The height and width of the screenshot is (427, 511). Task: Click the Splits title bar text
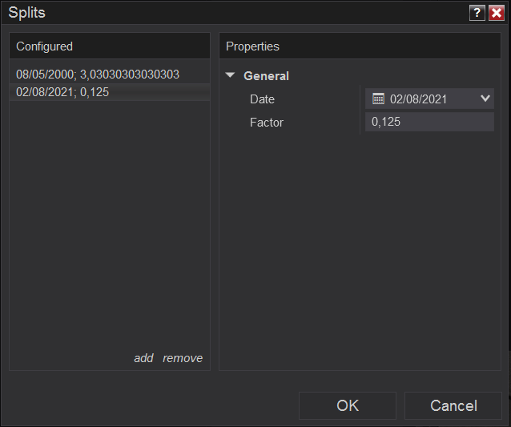click(27, 13)
